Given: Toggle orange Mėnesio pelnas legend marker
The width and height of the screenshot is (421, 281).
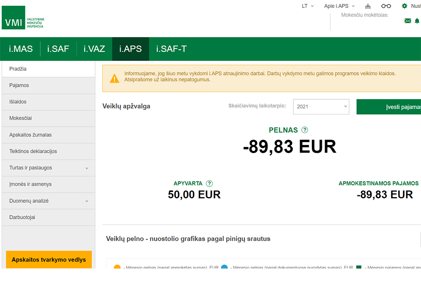Looking at the screenshot, I should click(x=117, y=267).
